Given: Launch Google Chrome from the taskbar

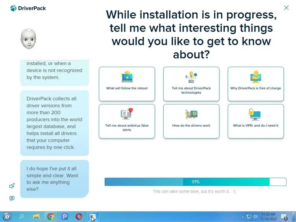Looking at the screenshot, I should pos(50,217).
